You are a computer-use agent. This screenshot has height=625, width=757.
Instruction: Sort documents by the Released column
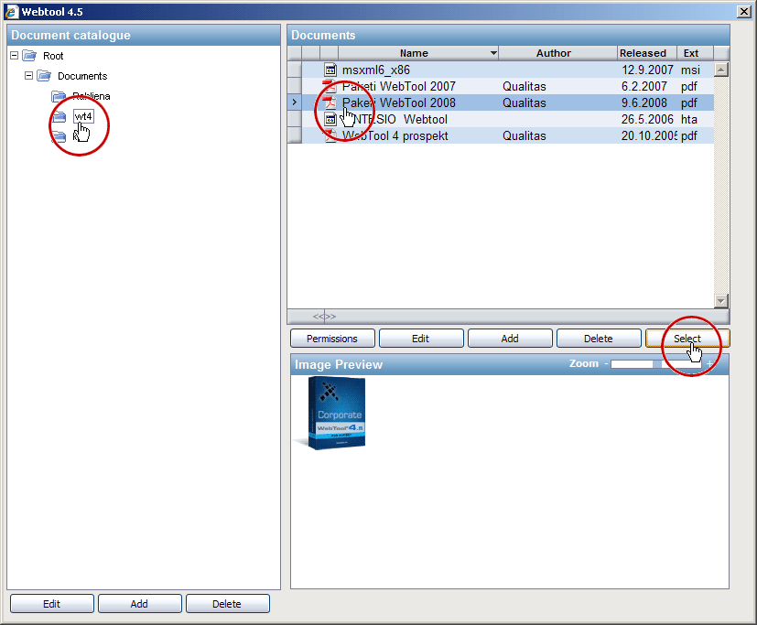tap(643, 54)
